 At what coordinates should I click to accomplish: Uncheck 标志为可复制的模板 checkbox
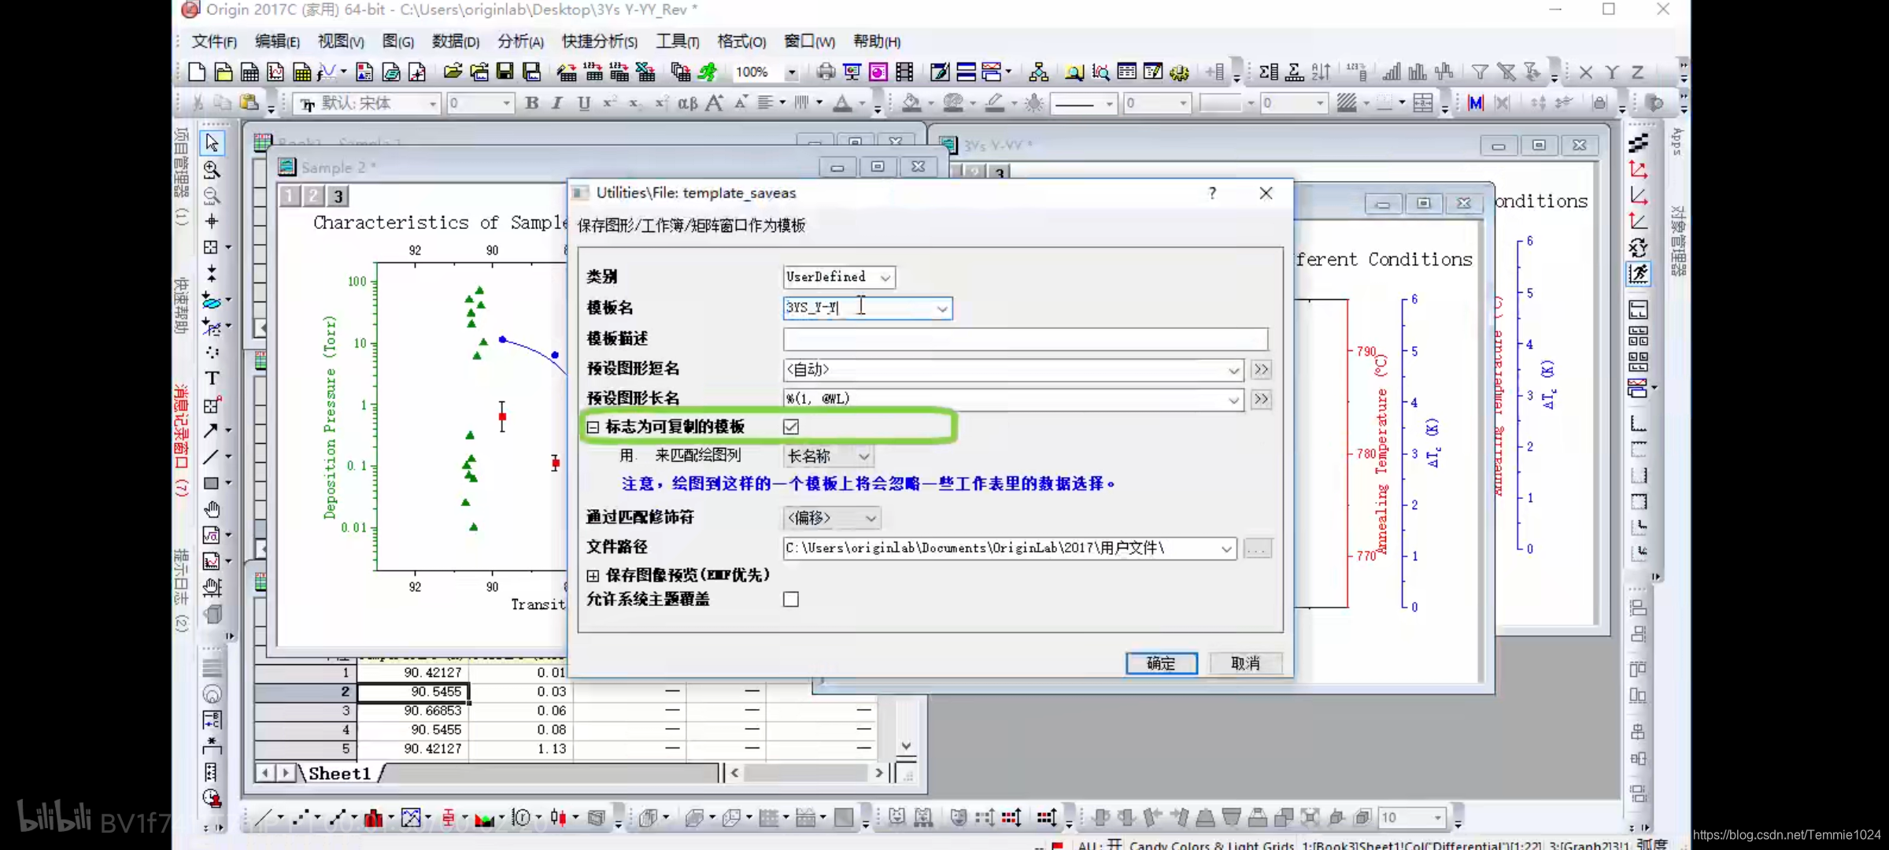791,427
